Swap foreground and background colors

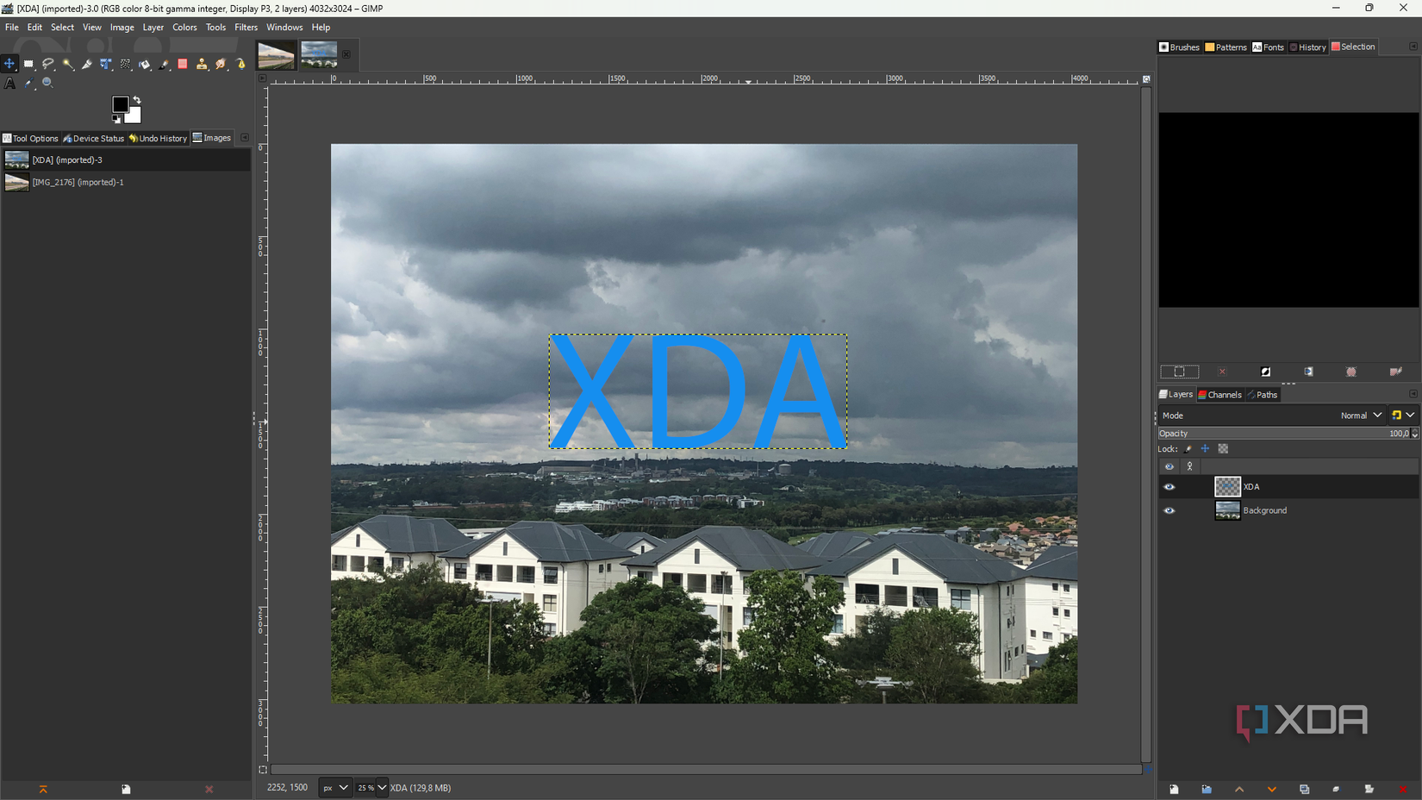tap(137, 100)
